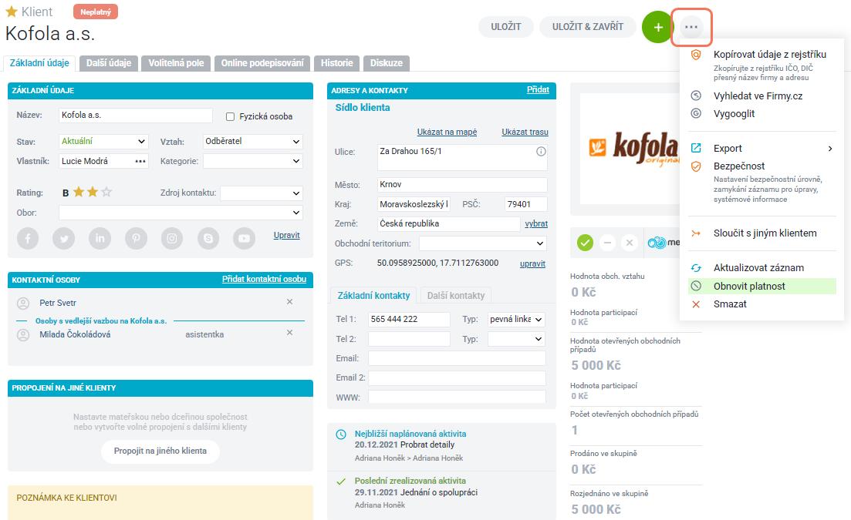Click the Twitter social icon

[63, 238]
